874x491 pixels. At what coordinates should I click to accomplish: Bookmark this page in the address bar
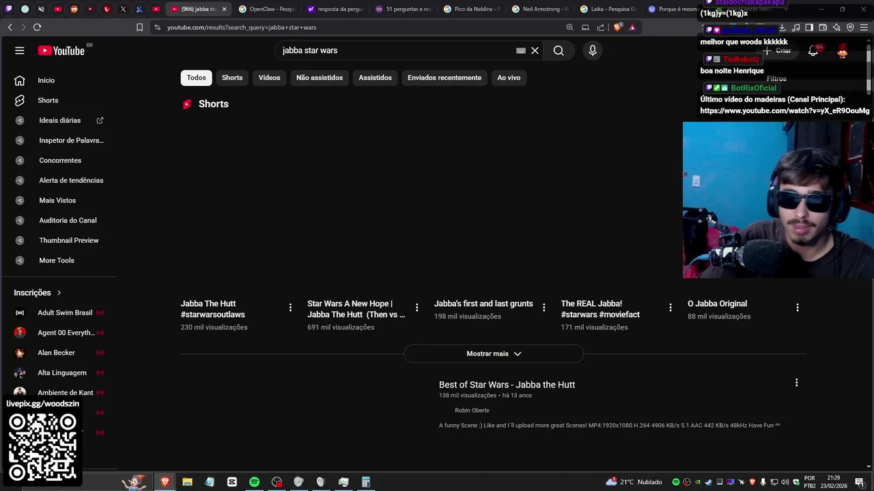(x=139, y=27)
